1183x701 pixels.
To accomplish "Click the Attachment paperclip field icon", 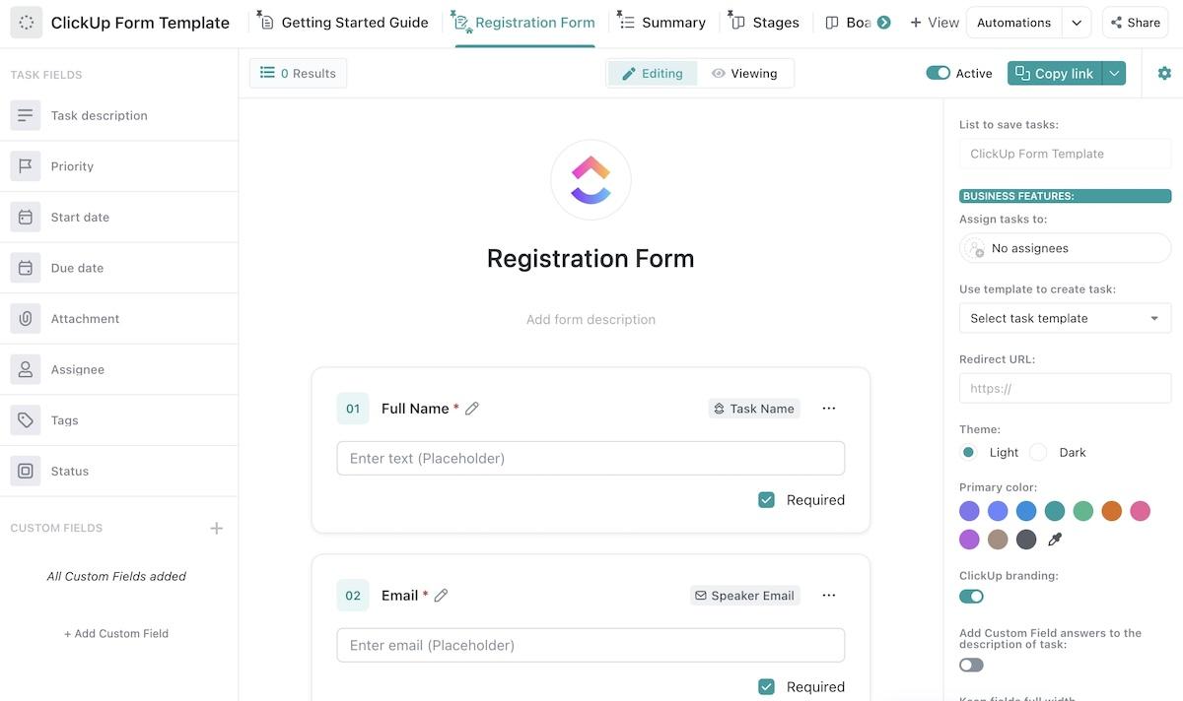I will (26, 319).
